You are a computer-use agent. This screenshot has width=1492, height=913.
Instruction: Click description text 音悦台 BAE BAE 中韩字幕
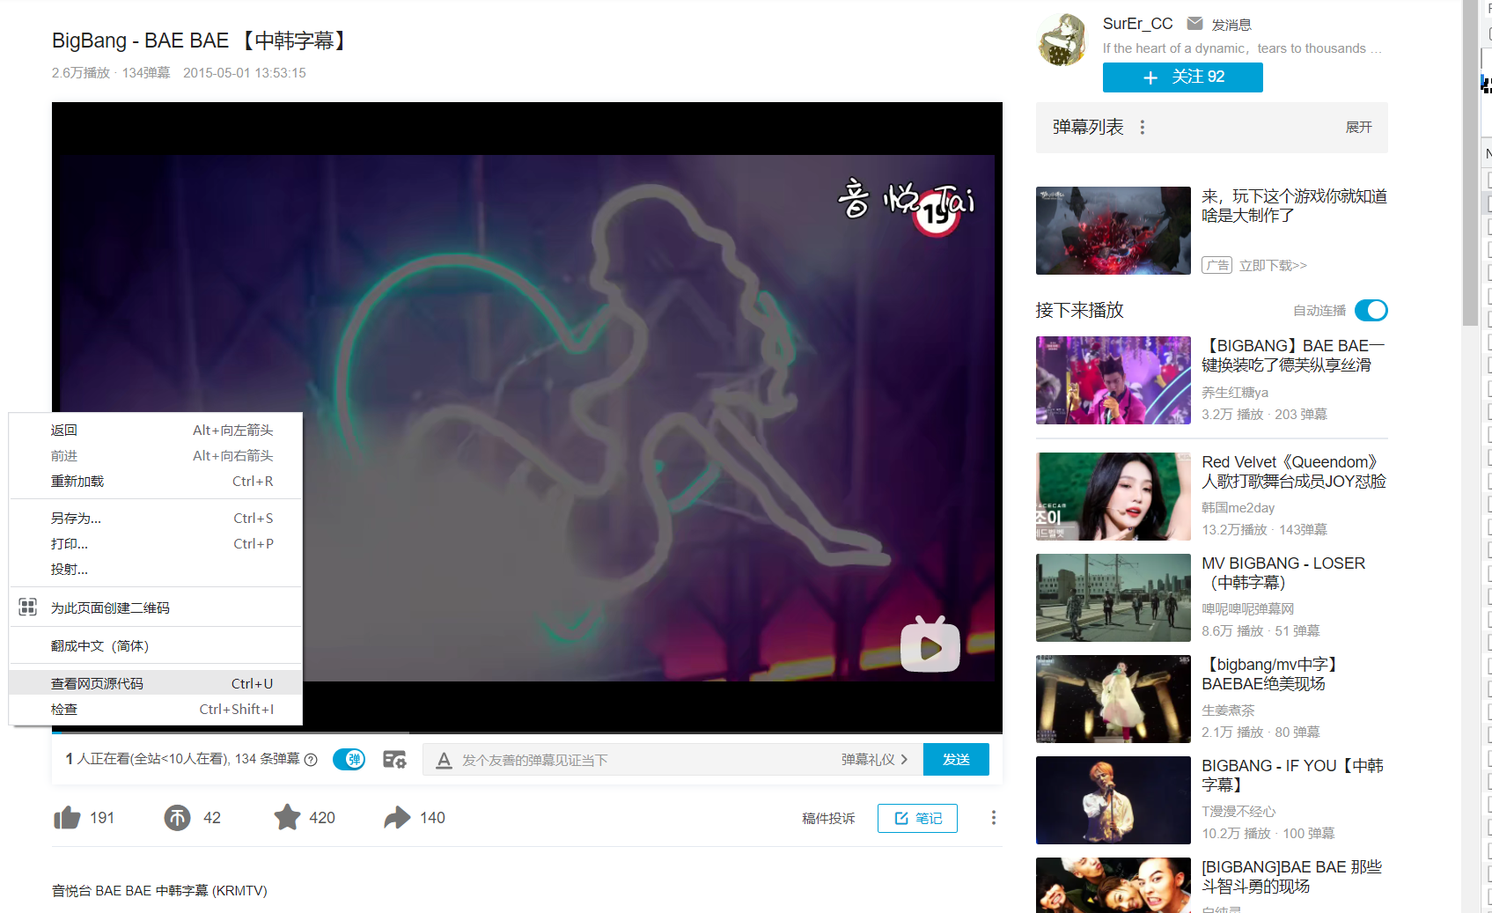(x=159, y=891)
